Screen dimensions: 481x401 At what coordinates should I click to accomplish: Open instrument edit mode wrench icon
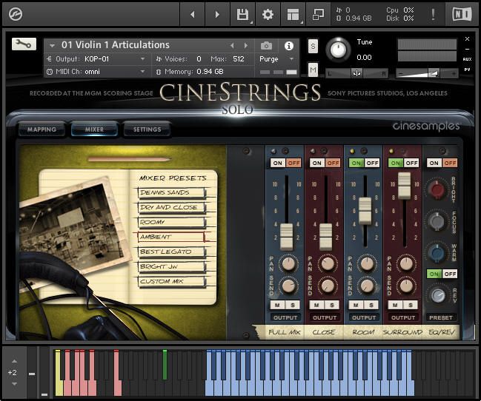(24, 44)
